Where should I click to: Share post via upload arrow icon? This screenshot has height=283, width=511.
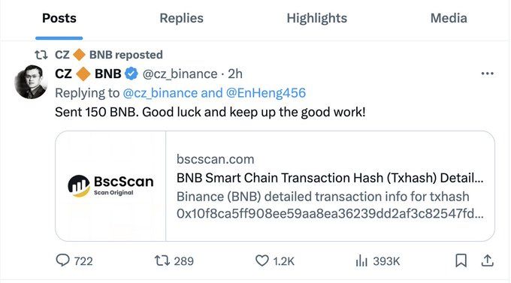[x=487, y=260]
